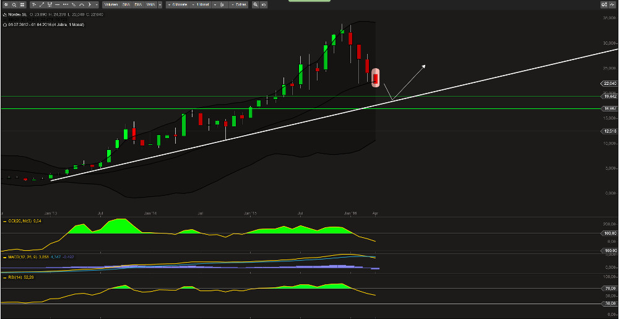Select the third drawing tool icon with levels

click(x=50, y=5)
